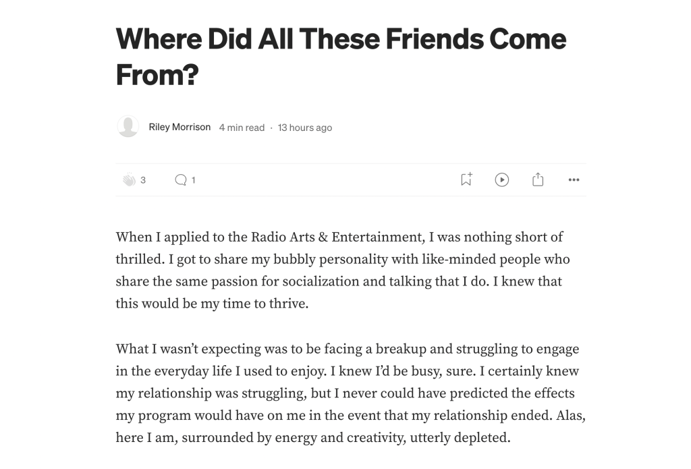
Task: Click the '4 min read' label
Action: tap(242, 128)
